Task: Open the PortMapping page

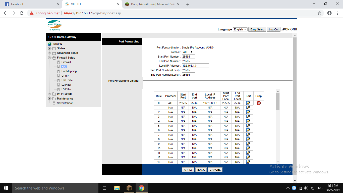Action: pyautogui.click(x=69, y=71)
